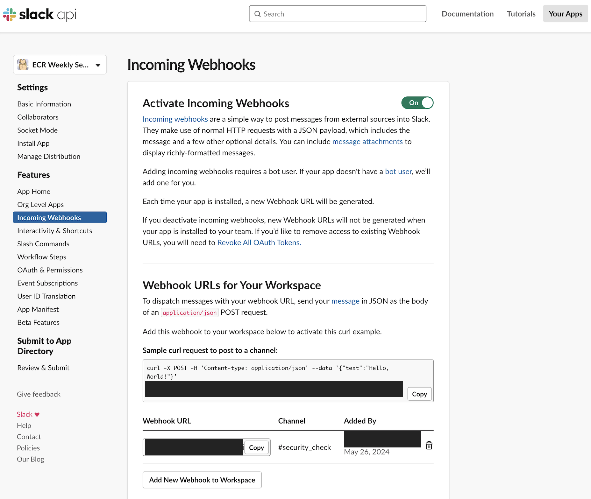Click the May 26, 2024 date text
The width and height of the screenshot is (591, 499).
tap(367, 452)
